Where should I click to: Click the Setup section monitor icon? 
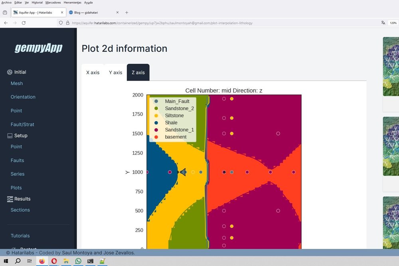coord(9,136)
